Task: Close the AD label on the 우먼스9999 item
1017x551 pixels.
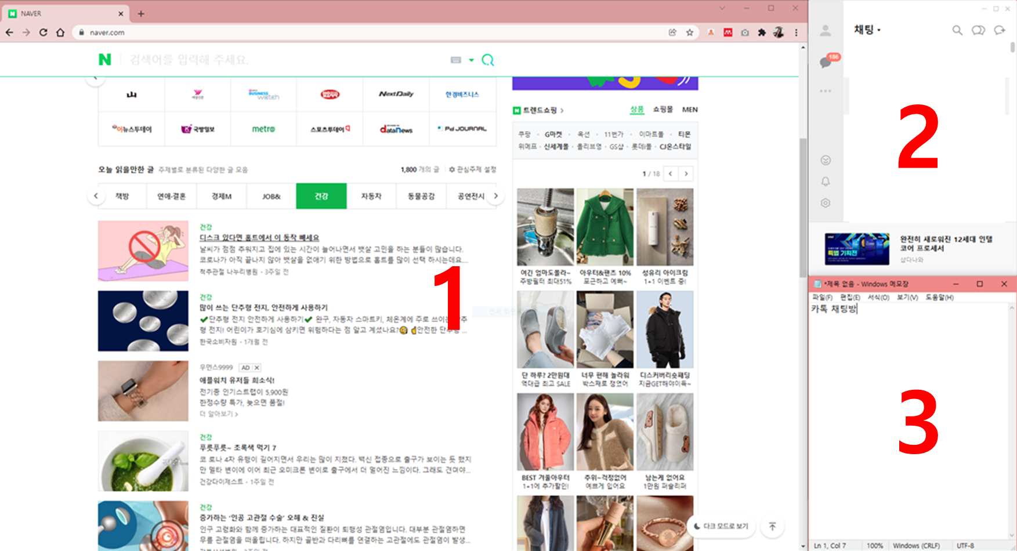Action: click(257, 368)
